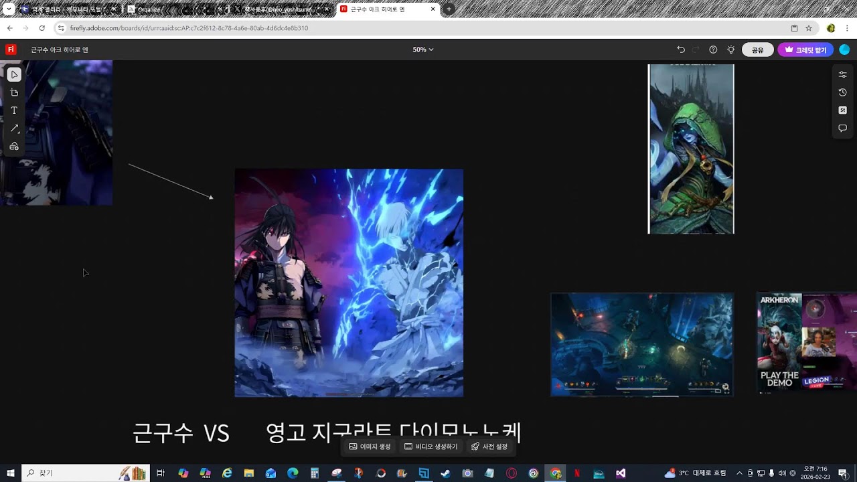Click the 비디오 생성하기 button
The width and height of the screenshot is (857, 482).
tap(431, 447)
